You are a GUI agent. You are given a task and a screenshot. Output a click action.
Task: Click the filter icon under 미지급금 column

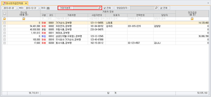click(192, 19)
